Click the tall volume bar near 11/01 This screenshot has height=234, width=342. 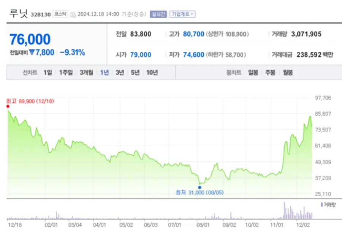click(284, 210)
